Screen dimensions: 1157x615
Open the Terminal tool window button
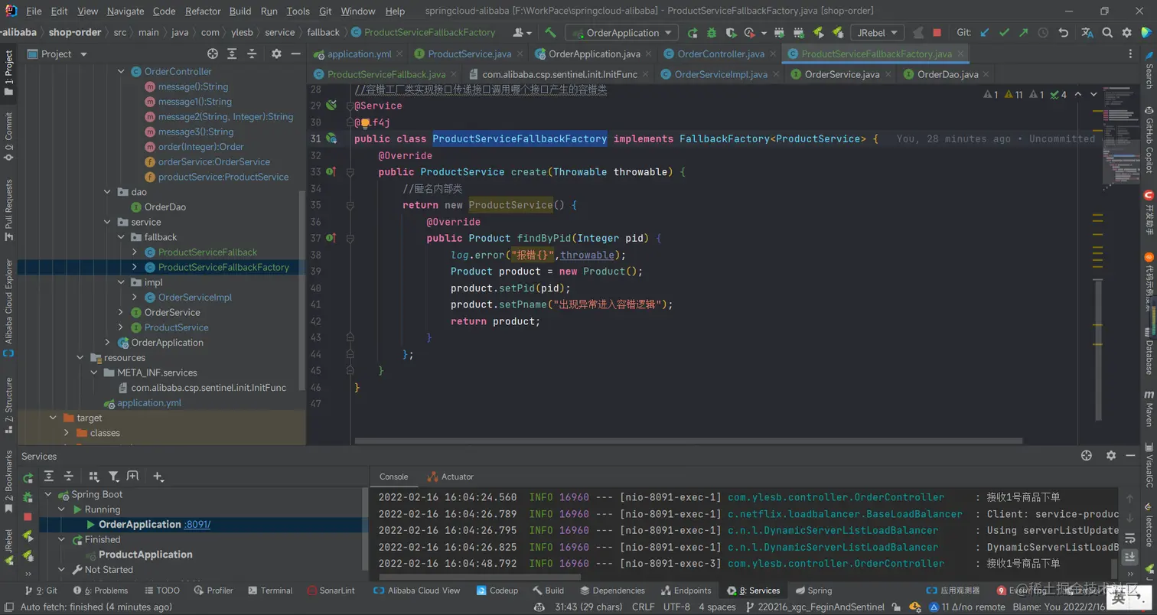click(269, 591)
